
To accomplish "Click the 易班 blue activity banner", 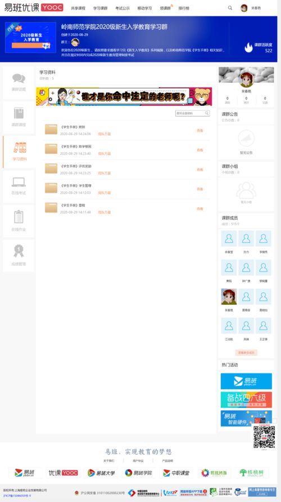I will 246,381.
